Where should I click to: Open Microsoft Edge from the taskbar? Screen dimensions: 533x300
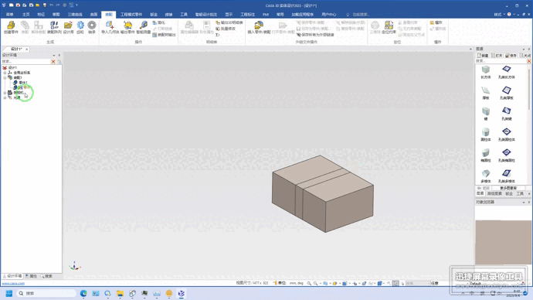point(83,293)
